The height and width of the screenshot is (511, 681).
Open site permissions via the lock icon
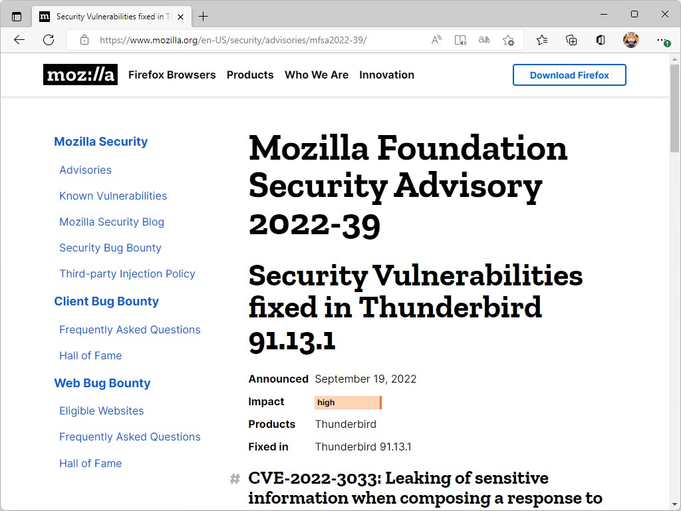coord(84,40)
